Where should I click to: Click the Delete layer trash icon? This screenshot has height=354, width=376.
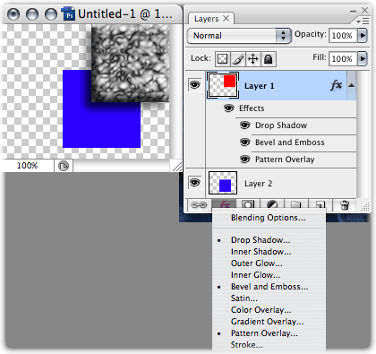(345, 205)
